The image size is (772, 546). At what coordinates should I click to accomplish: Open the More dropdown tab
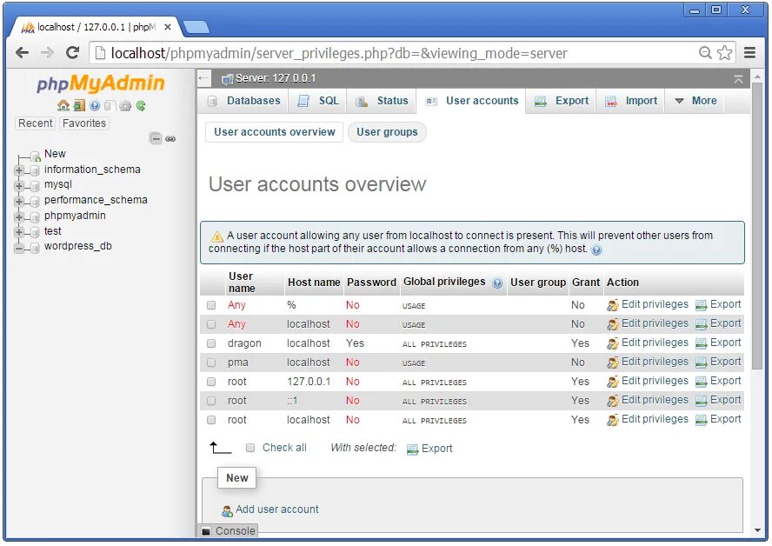click(x=695, y=101)
